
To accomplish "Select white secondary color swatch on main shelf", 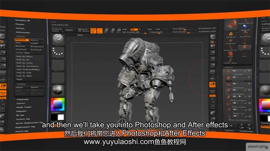I will click(x=61, y=117).
